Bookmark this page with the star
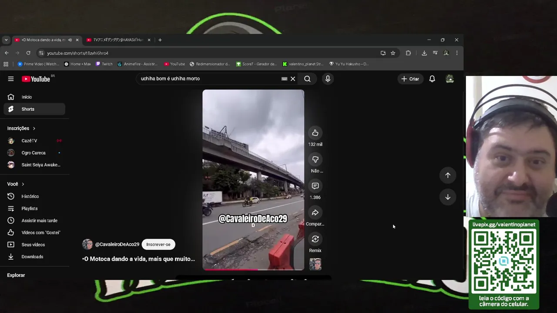 [x=393, y=53]
